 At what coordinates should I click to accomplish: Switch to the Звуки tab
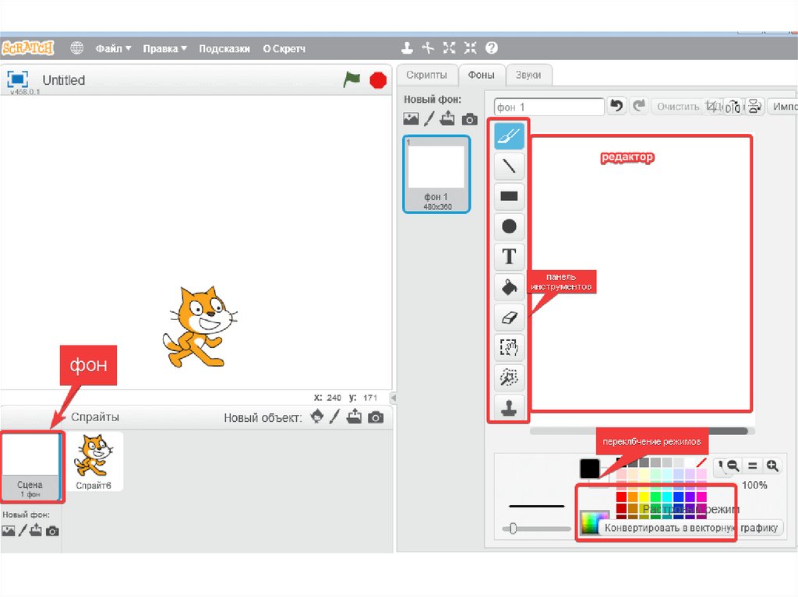(529, 75)
